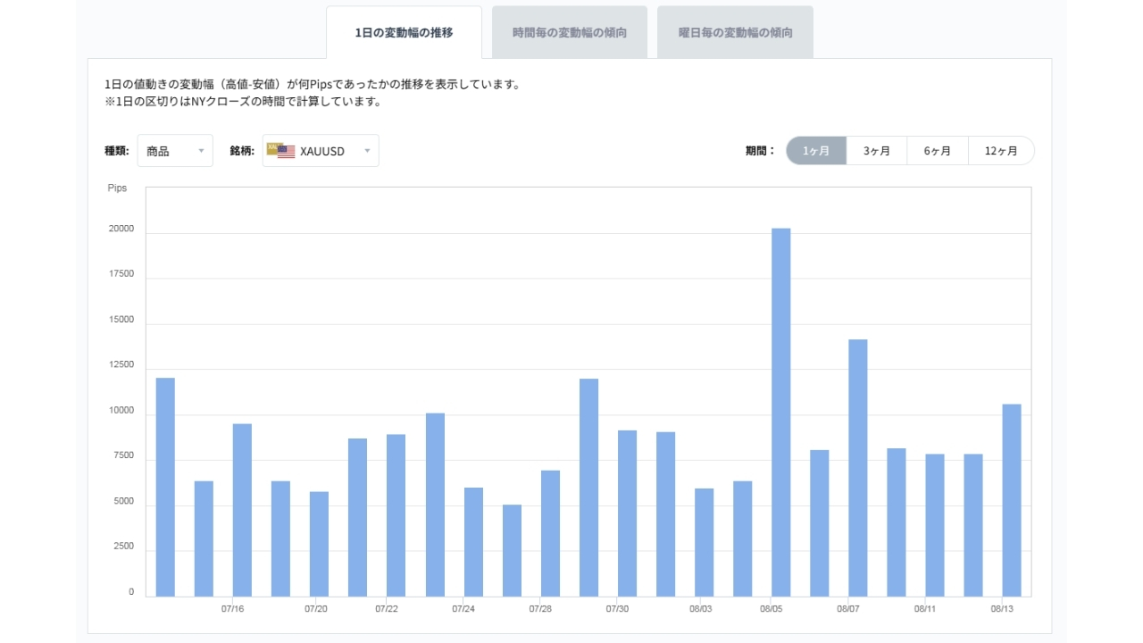Screen dimensions: 1143x643
Task: Click the bar above 07/24
Action: [x=473, y=542]
